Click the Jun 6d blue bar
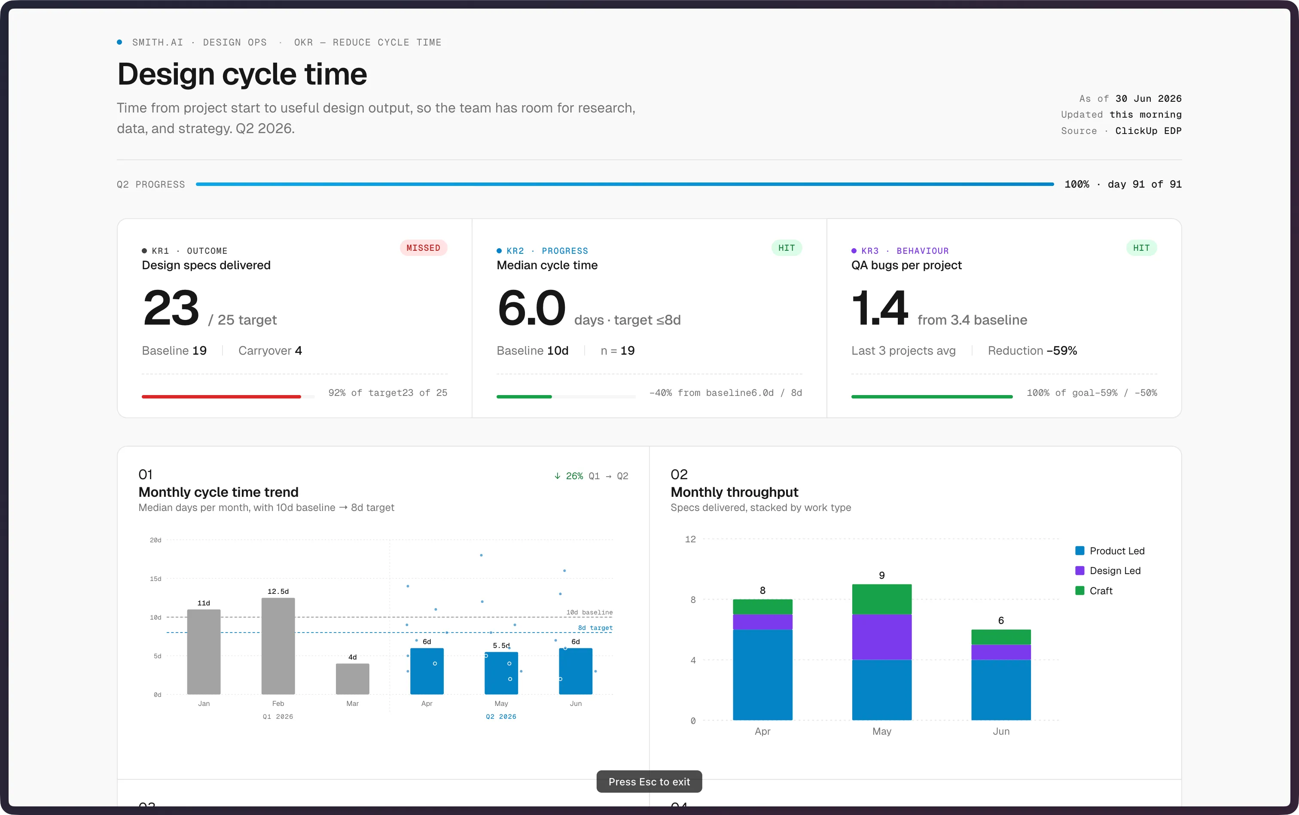This screenshot has width=1299, height=815. [576, 671]
